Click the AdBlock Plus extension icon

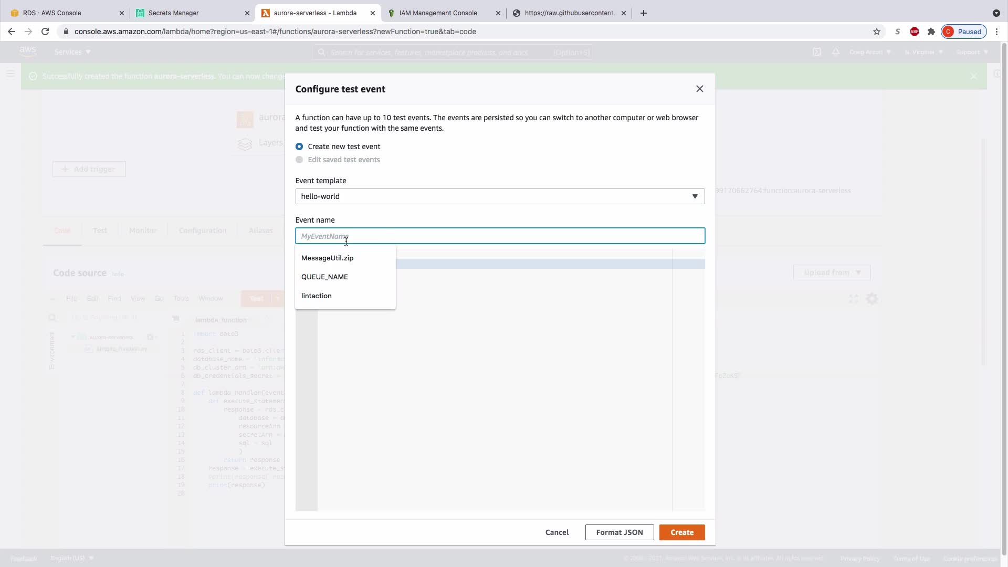pyautogui.click(x=914, y=31)
